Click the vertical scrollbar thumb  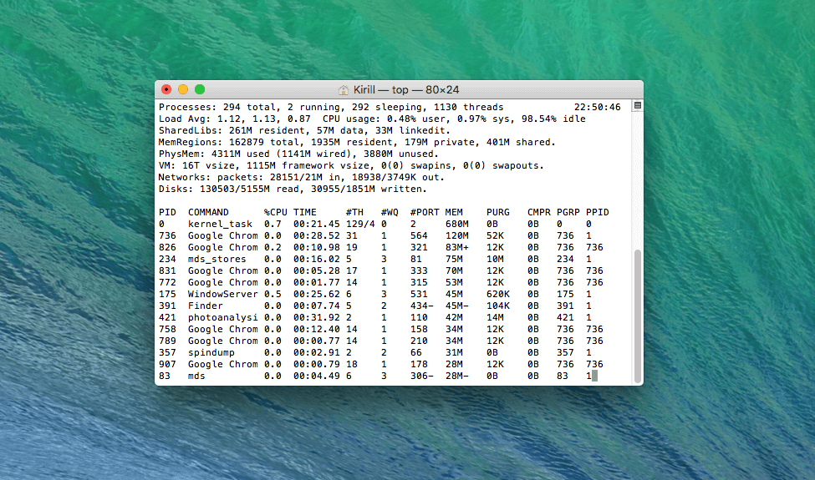(637, 316)
